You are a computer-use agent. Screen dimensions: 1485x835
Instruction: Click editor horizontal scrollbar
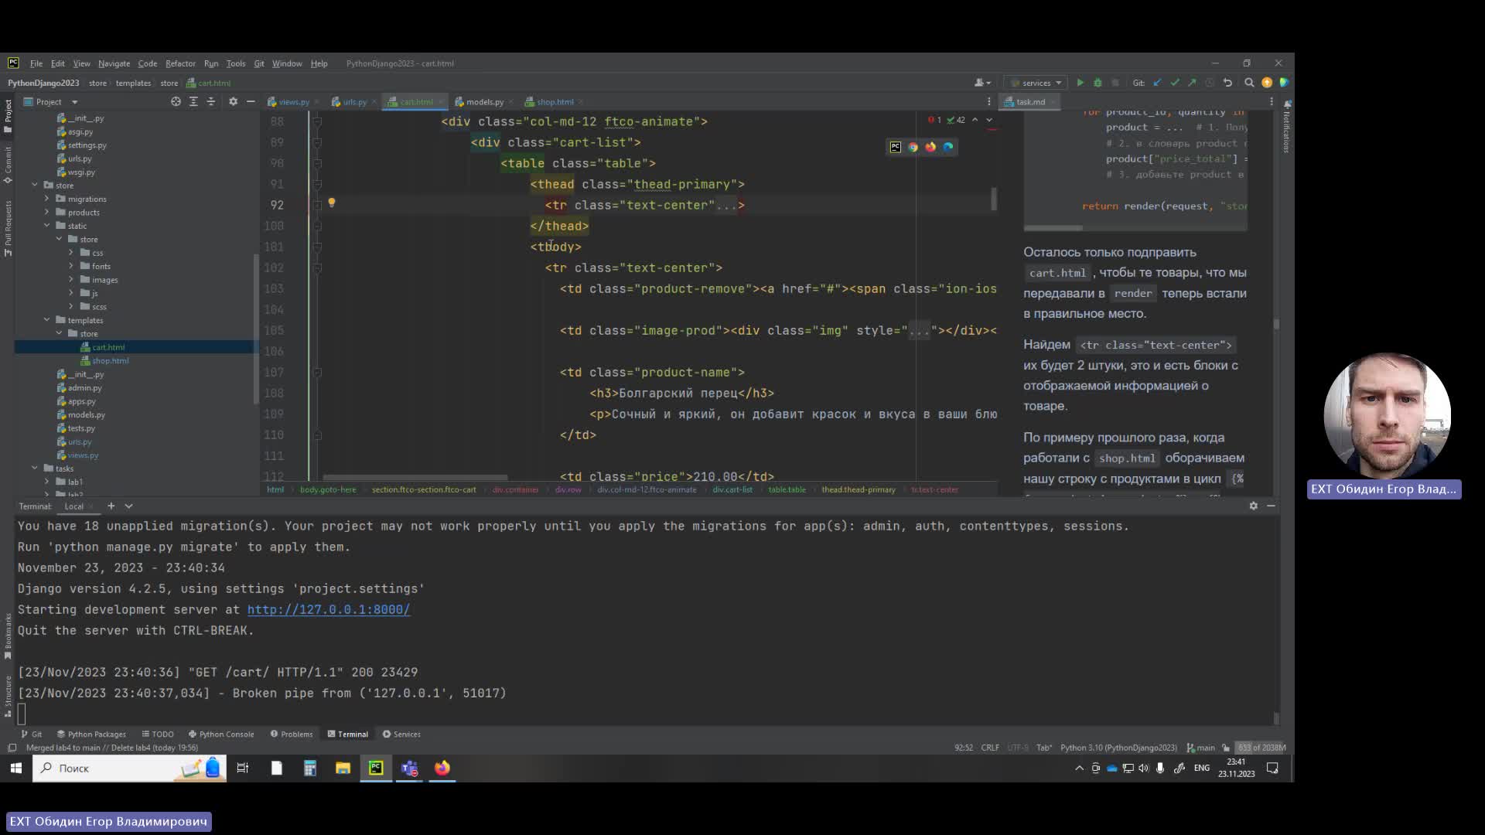[415, 477]
